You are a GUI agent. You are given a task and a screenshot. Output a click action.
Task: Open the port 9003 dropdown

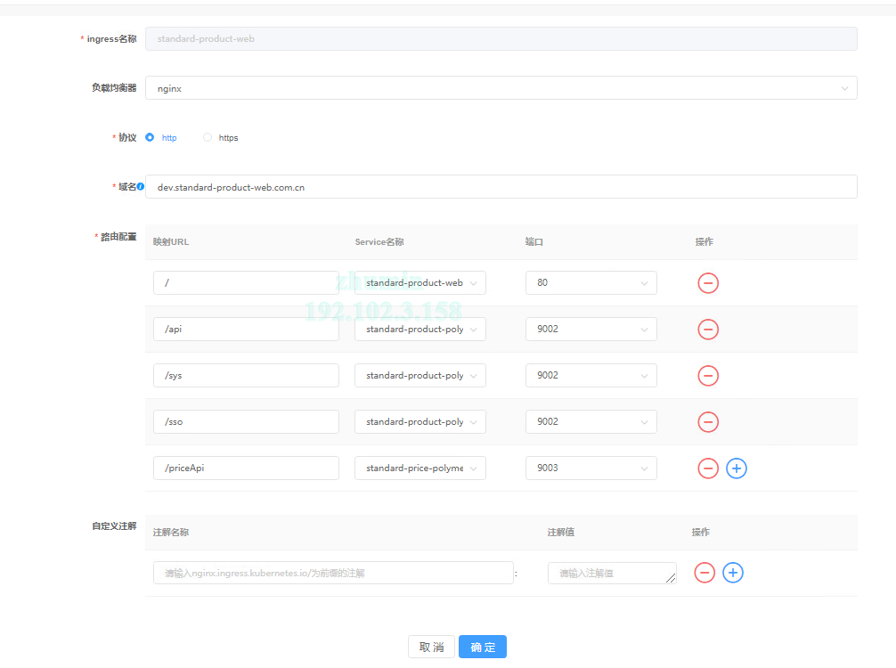[591, 468]
